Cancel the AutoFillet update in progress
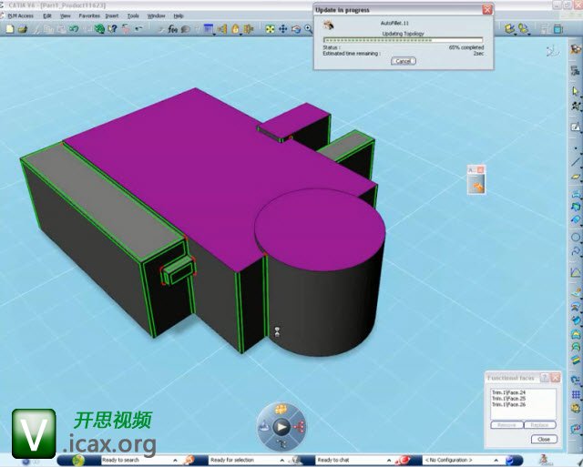The image size is (583, 467). coord(403,61)
